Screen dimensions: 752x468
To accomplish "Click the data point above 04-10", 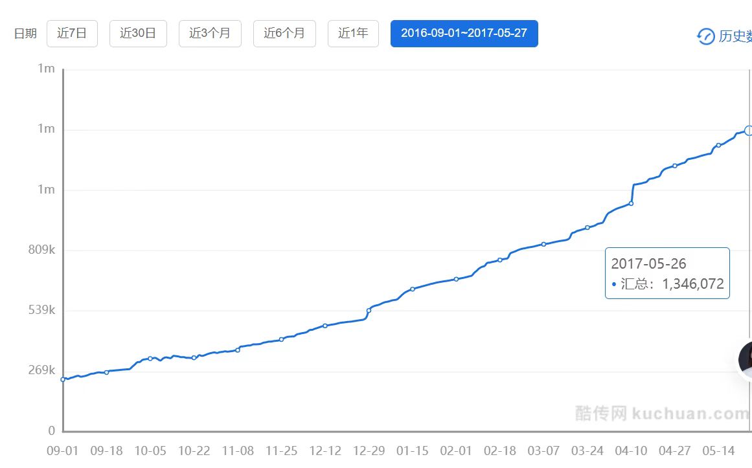I will pos(631,203).
